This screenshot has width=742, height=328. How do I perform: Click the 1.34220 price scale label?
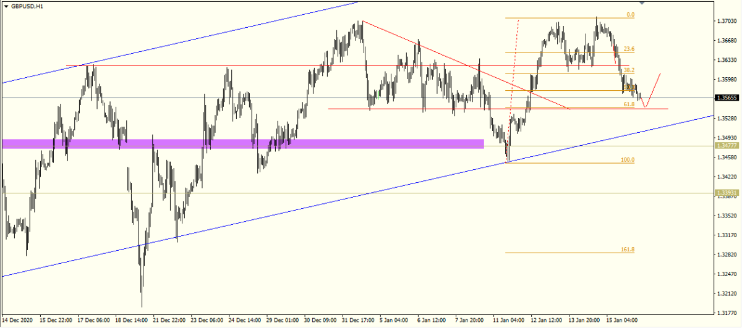click(728, 177)
